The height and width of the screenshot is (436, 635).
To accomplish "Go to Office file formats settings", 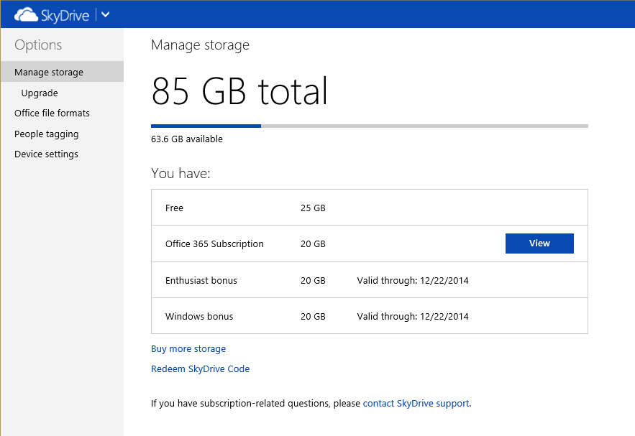I will click(52, 113).
